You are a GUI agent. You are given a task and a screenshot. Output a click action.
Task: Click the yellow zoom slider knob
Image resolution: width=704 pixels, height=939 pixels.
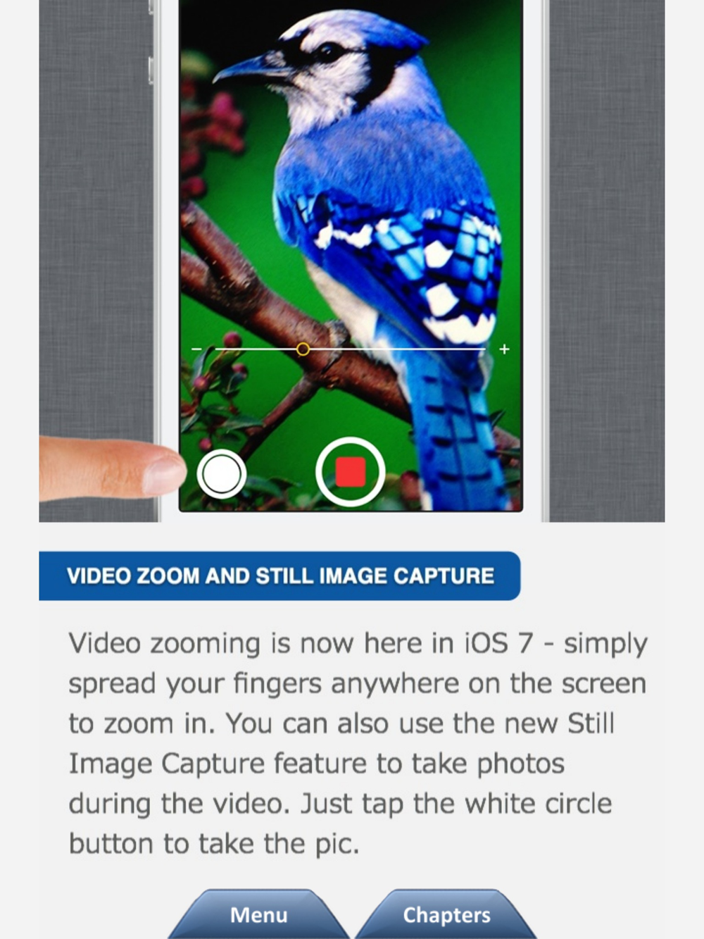coord(303,349)
